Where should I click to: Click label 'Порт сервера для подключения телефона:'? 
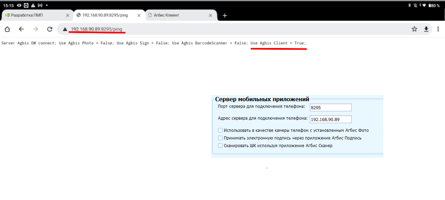click(261, 106)
